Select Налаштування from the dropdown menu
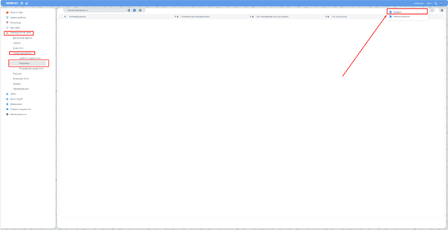Viewport: 448px width, 230px height. click(401, 17)
